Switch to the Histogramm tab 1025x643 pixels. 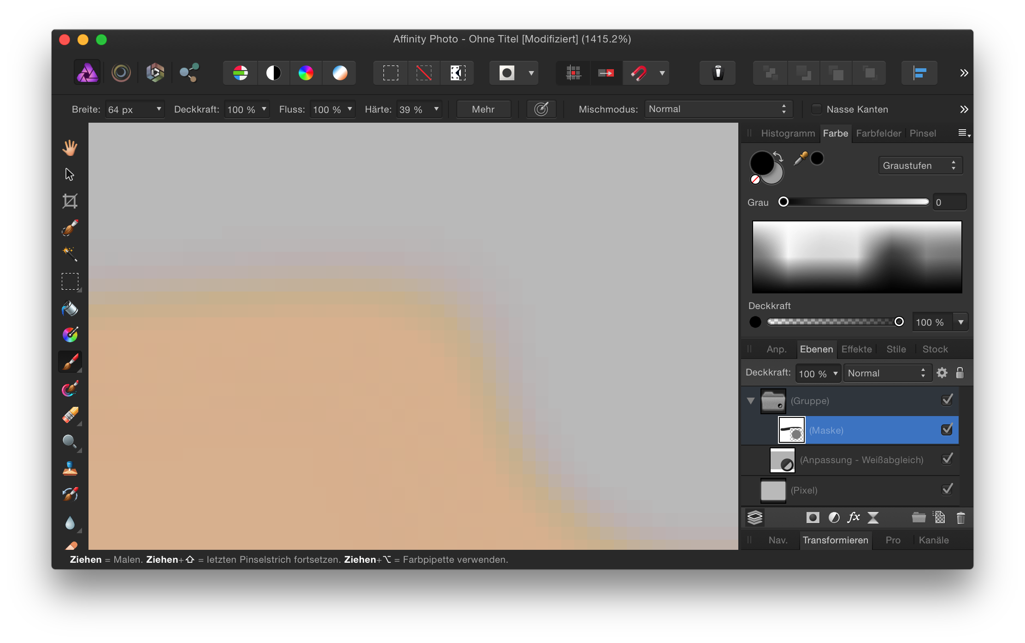[788, 133]
